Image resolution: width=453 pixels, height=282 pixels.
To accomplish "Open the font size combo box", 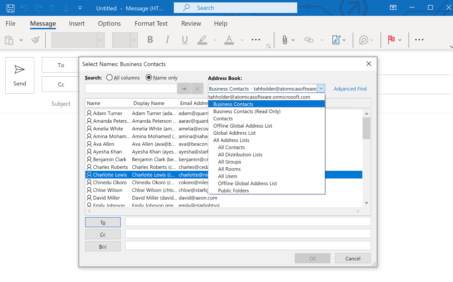I will pos(125,40).
